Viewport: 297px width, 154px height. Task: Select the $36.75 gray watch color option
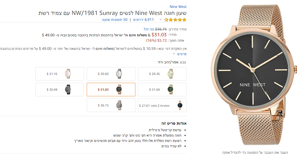click(111, 105)
